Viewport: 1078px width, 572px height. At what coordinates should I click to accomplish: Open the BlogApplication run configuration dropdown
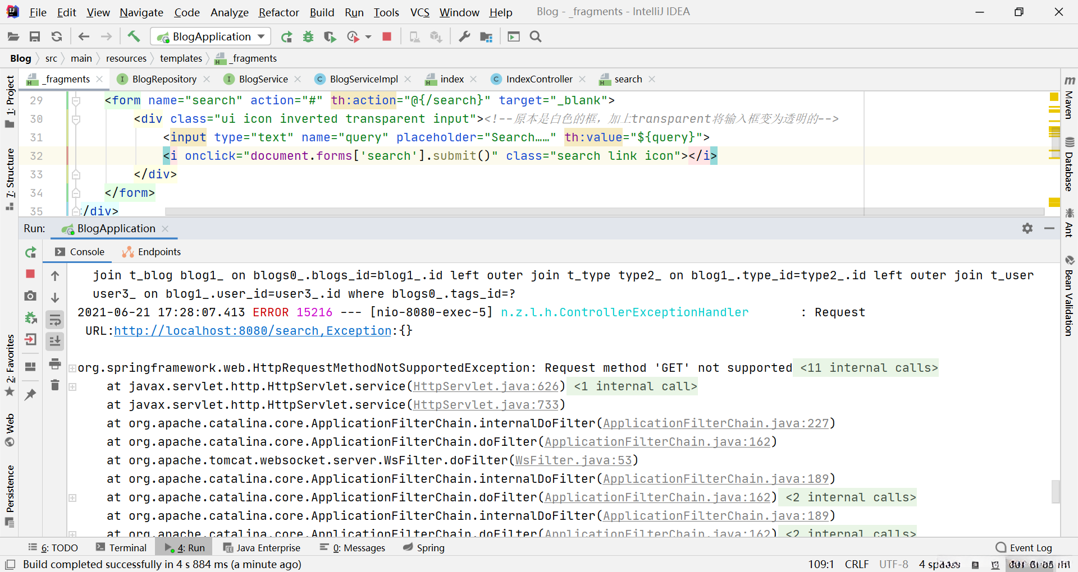coord(211,37)
